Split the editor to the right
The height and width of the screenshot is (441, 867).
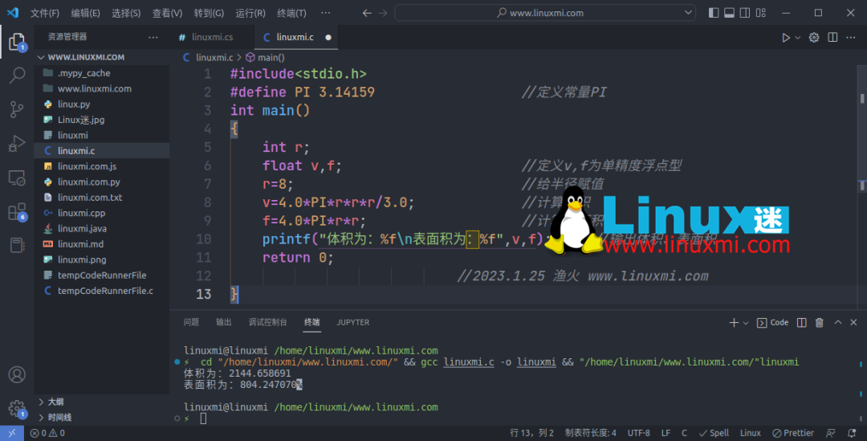(x=832, y=38)
